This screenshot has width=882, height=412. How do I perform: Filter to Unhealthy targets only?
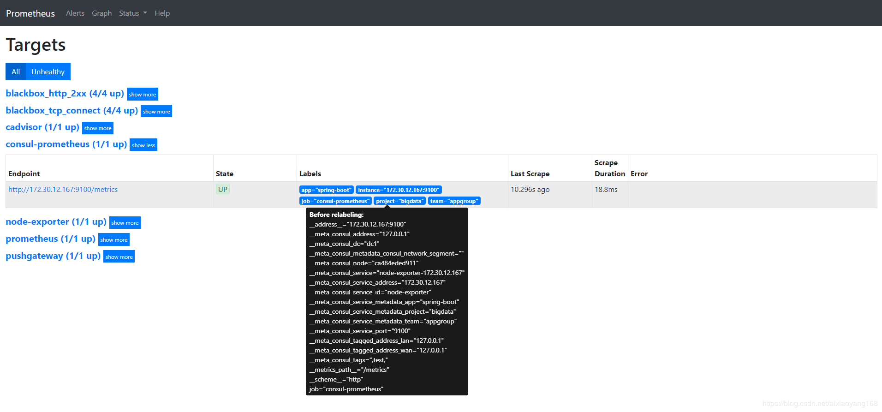tap(48, 72)
